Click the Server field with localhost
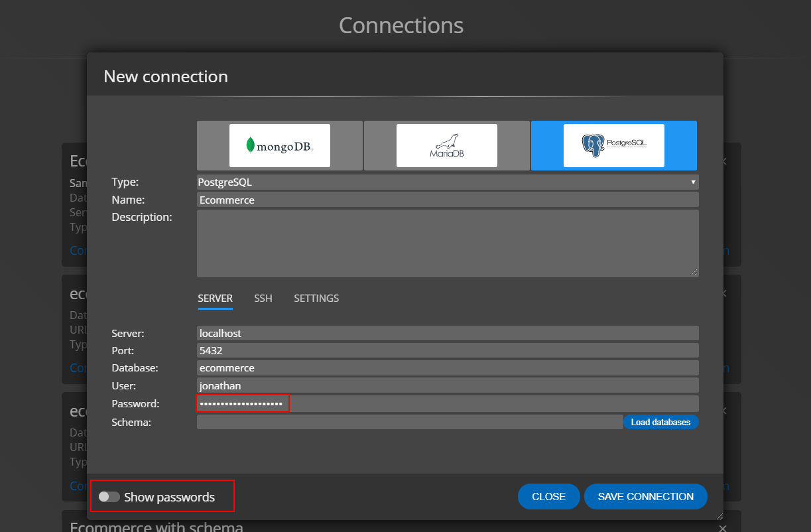The height and width of the screenshot is (532, 811). click(448, 333)
